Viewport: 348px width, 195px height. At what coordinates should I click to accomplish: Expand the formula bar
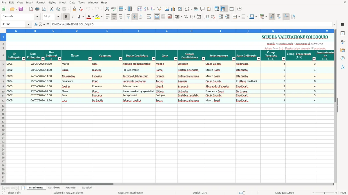(334, 25)
